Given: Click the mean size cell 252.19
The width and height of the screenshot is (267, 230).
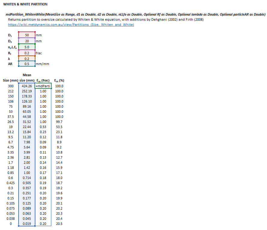Looking at the screenshot, I should (26, 91).
